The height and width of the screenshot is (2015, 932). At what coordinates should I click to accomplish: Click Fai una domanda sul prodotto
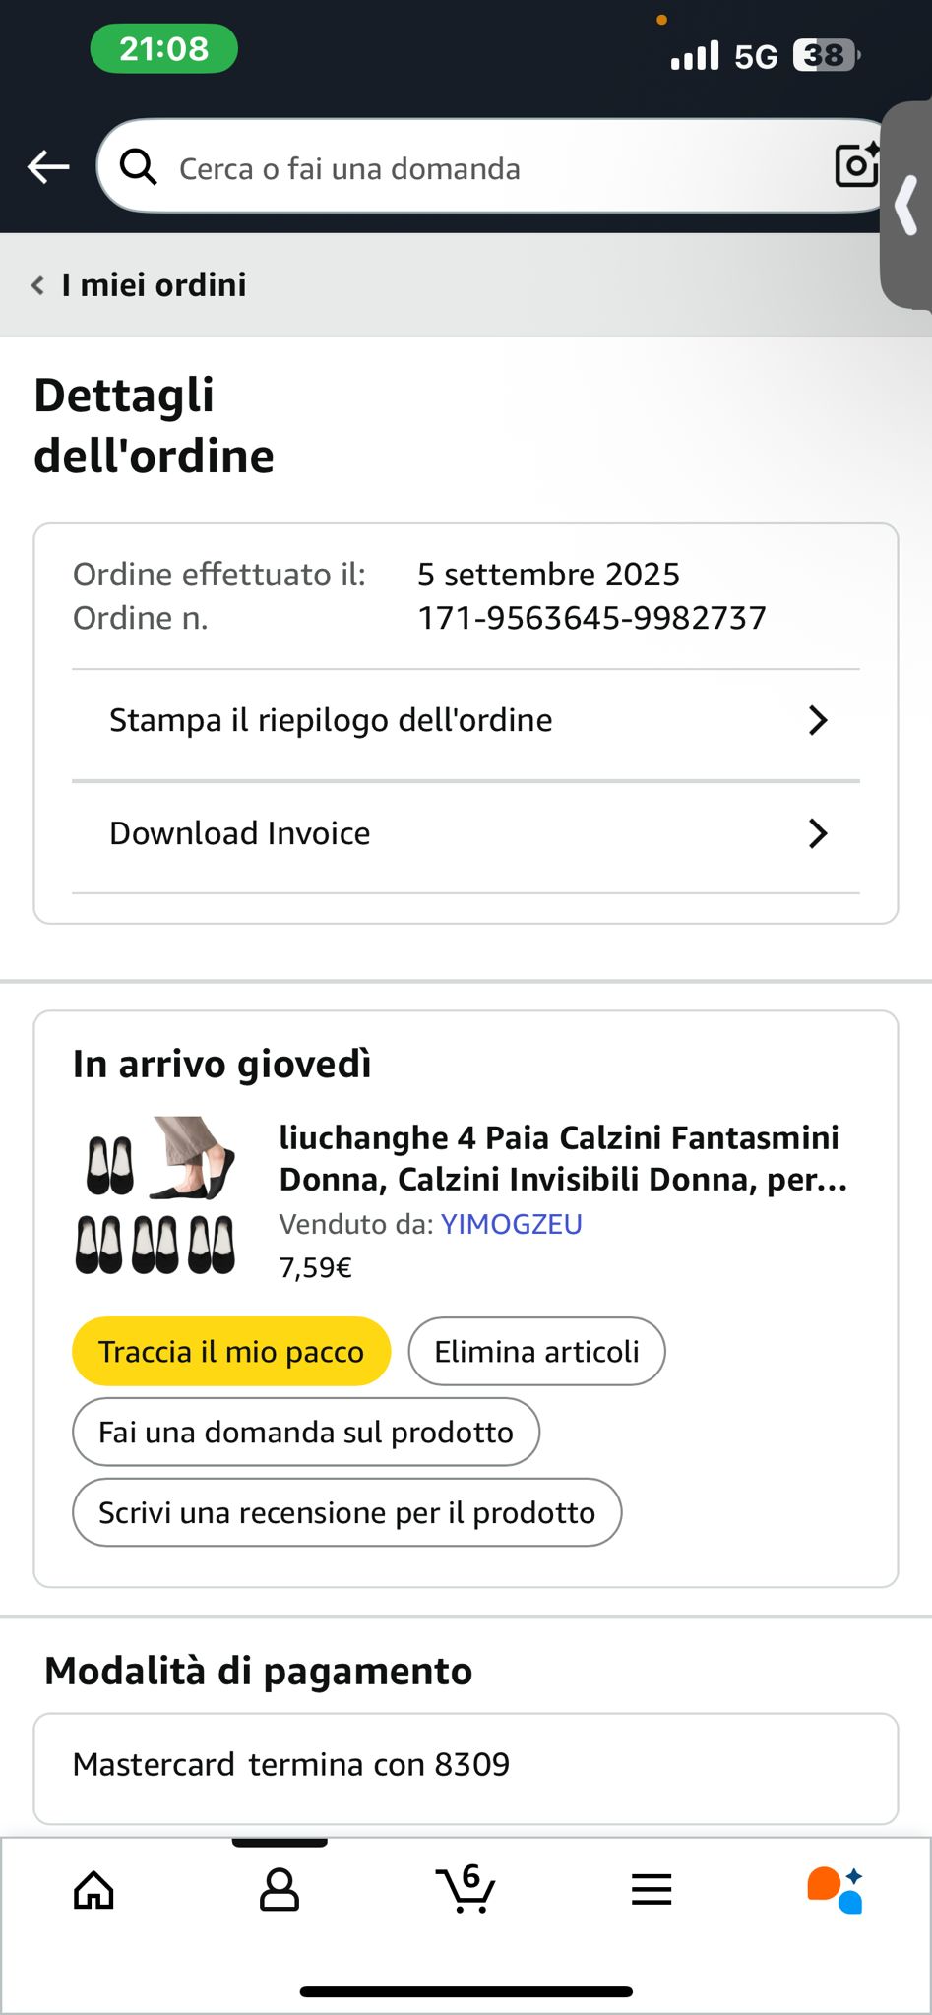306,1432
